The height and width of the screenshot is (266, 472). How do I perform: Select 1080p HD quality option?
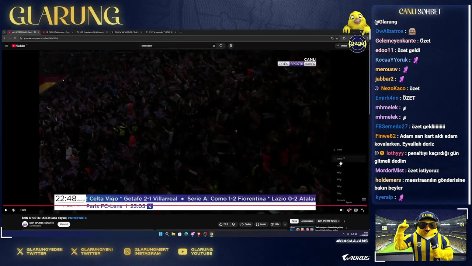[349, 158]
